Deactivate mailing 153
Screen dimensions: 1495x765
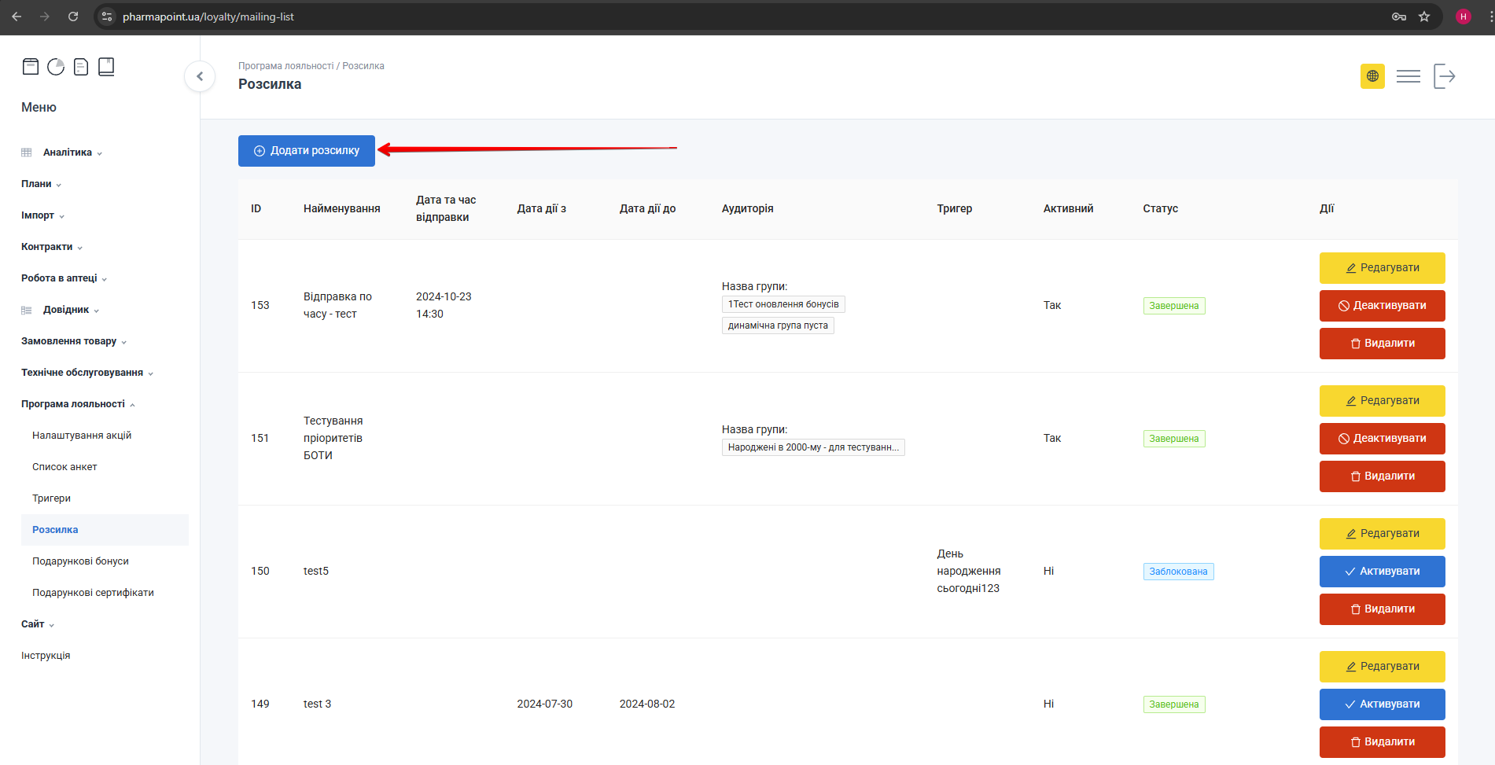[x=1382, y=306]
